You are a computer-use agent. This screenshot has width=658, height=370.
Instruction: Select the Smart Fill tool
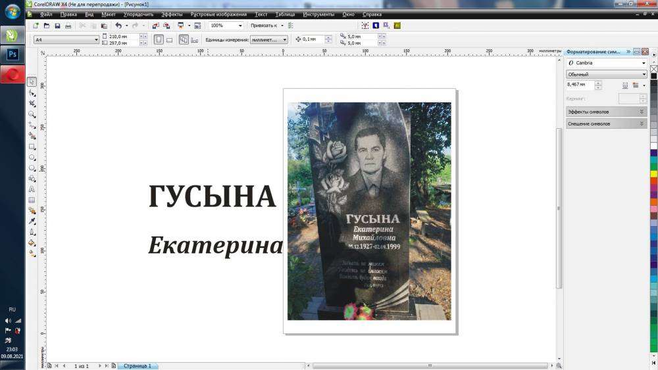click(x=32, y=136)
